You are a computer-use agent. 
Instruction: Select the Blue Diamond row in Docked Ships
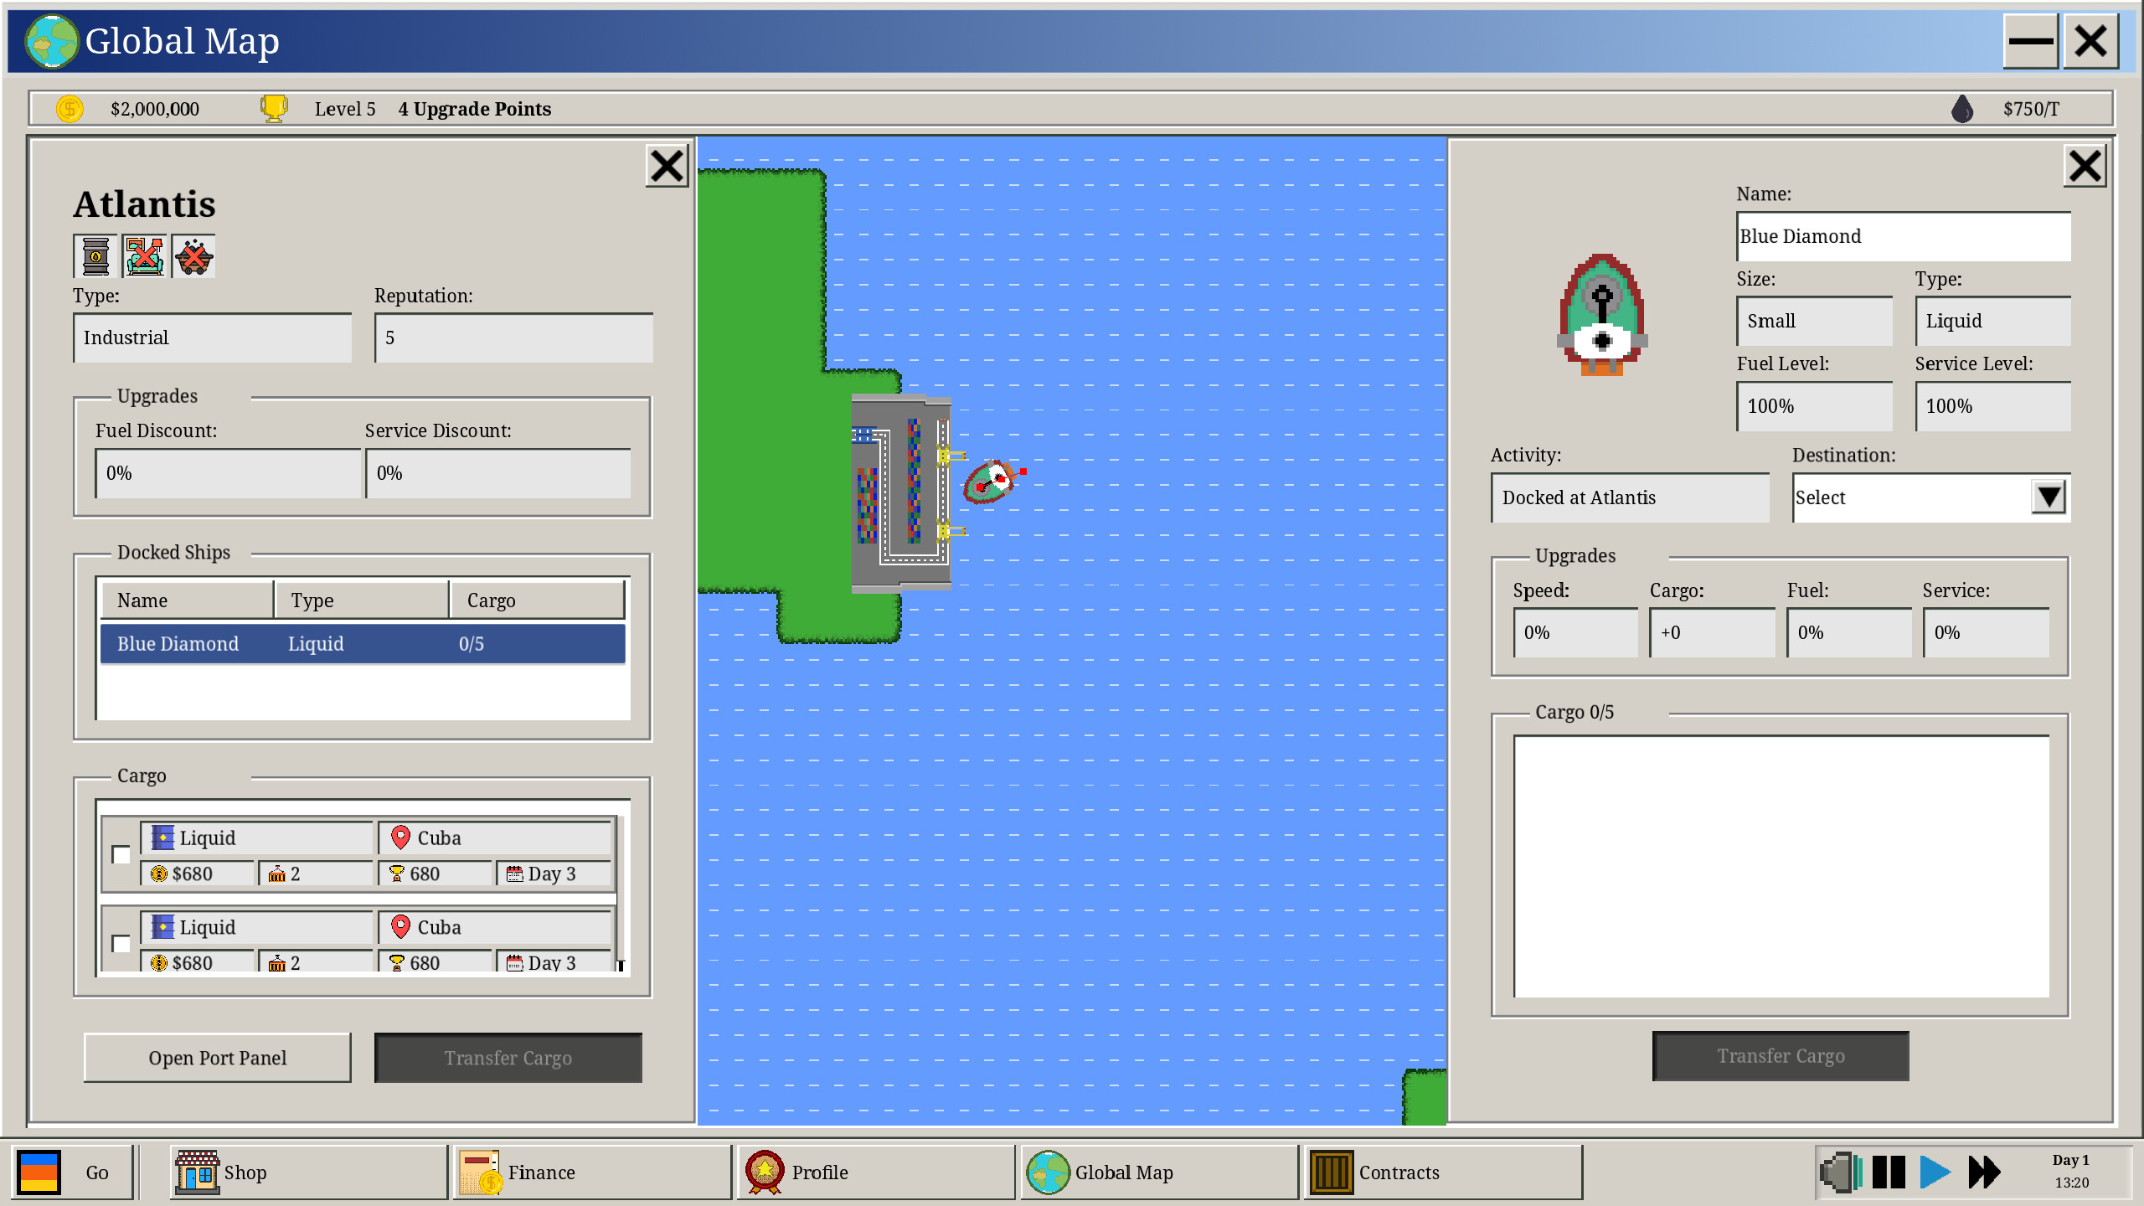click(x=362, y=643)
